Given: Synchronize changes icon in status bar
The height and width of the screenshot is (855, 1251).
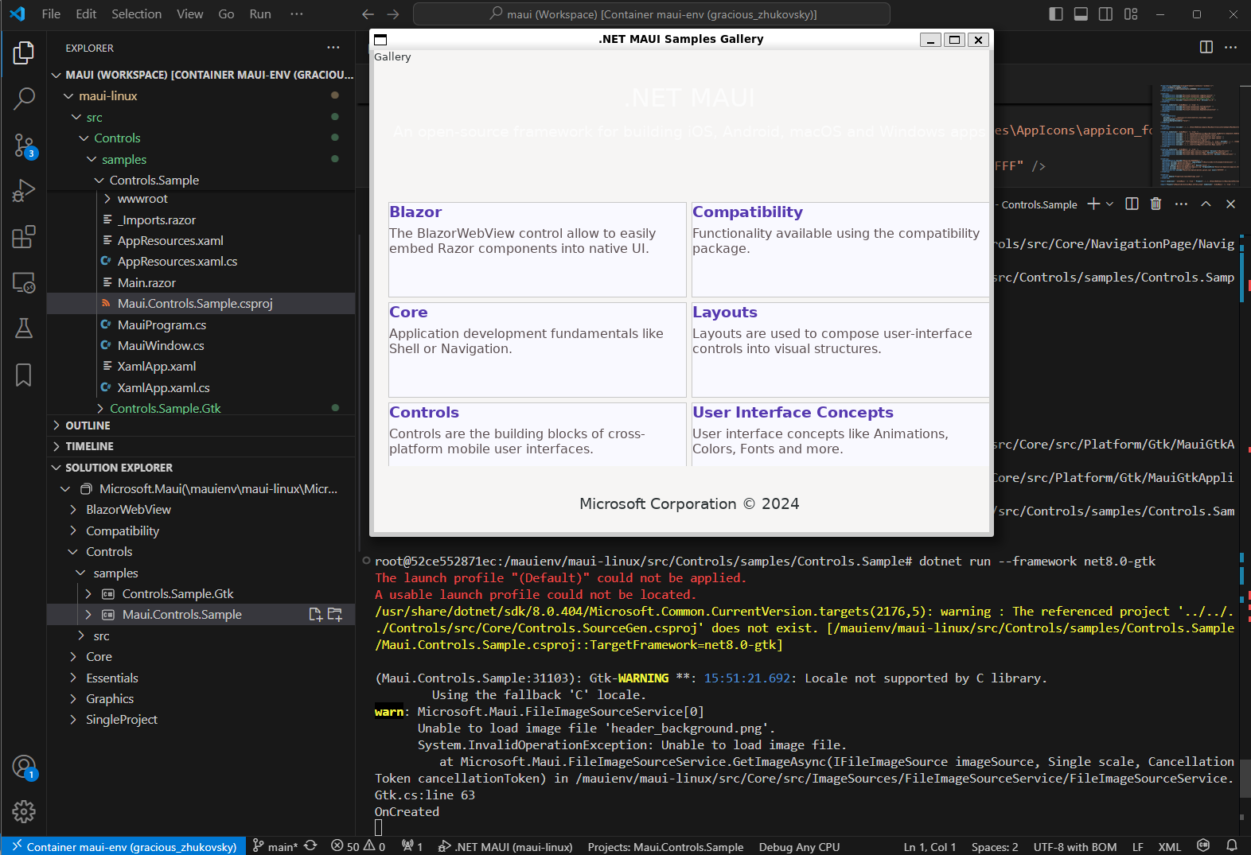Looking at the screenshot, I should 310,846.
